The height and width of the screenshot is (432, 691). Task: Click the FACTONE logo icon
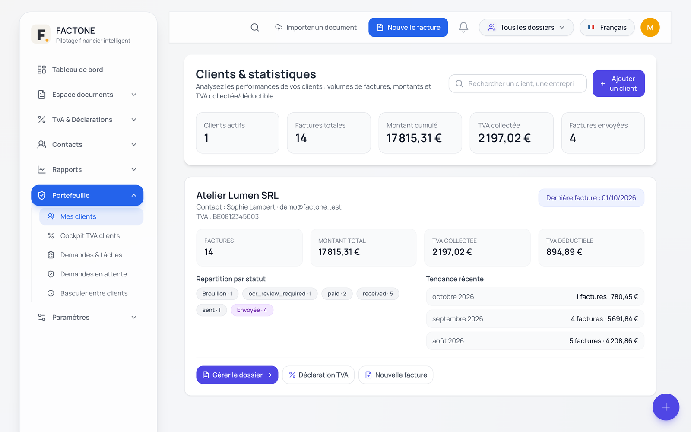[41, 34]
